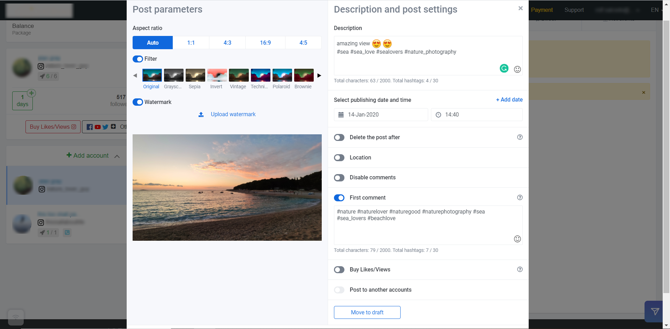This screenshot has height=329, width=670.
Task: Open emoji picker in First comment box
Action: point(517,239)
